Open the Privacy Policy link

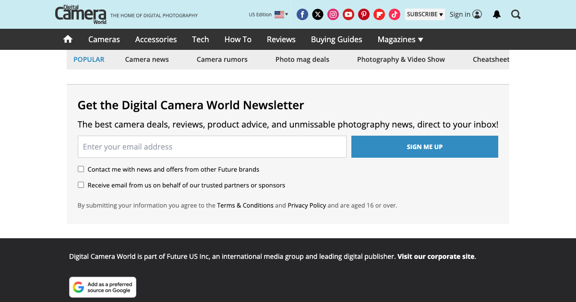[x=307, y=205]
